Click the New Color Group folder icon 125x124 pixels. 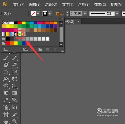[40, 49]
